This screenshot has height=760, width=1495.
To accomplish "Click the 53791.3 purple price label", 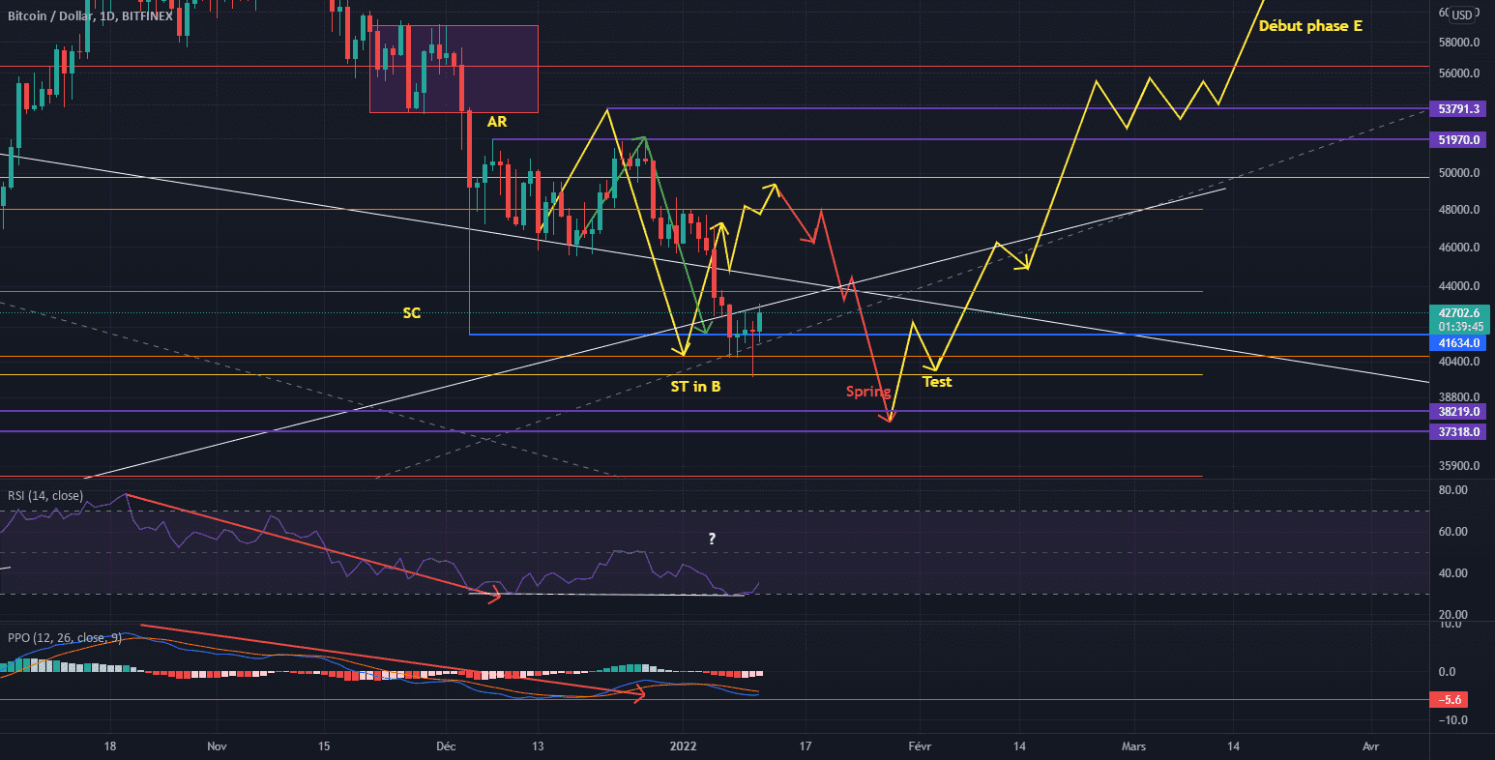I will click(x=1458, y=109).
